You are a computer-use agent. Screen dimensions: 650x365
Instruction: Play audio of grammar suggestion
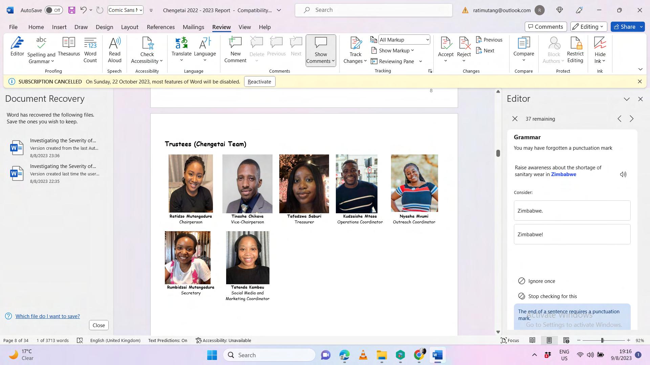pyautogui.click(x=623, y=174)
